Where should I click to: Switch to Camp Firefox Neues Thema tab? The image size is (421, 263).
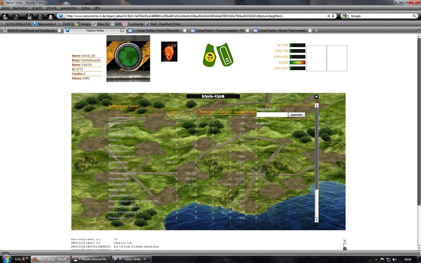[283, 31]
